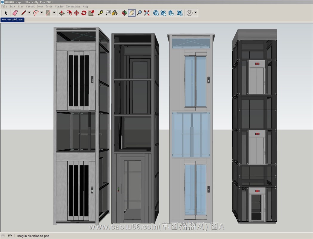This screenshot has height=239, width=313.
Task: Click the info circle status bar icon
Action: pos(10,236)
